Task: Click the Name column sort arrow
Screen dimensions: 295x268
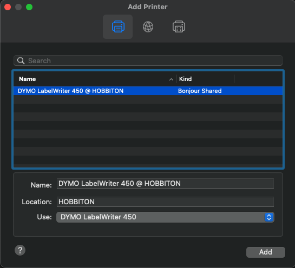Action: point(171,79)
